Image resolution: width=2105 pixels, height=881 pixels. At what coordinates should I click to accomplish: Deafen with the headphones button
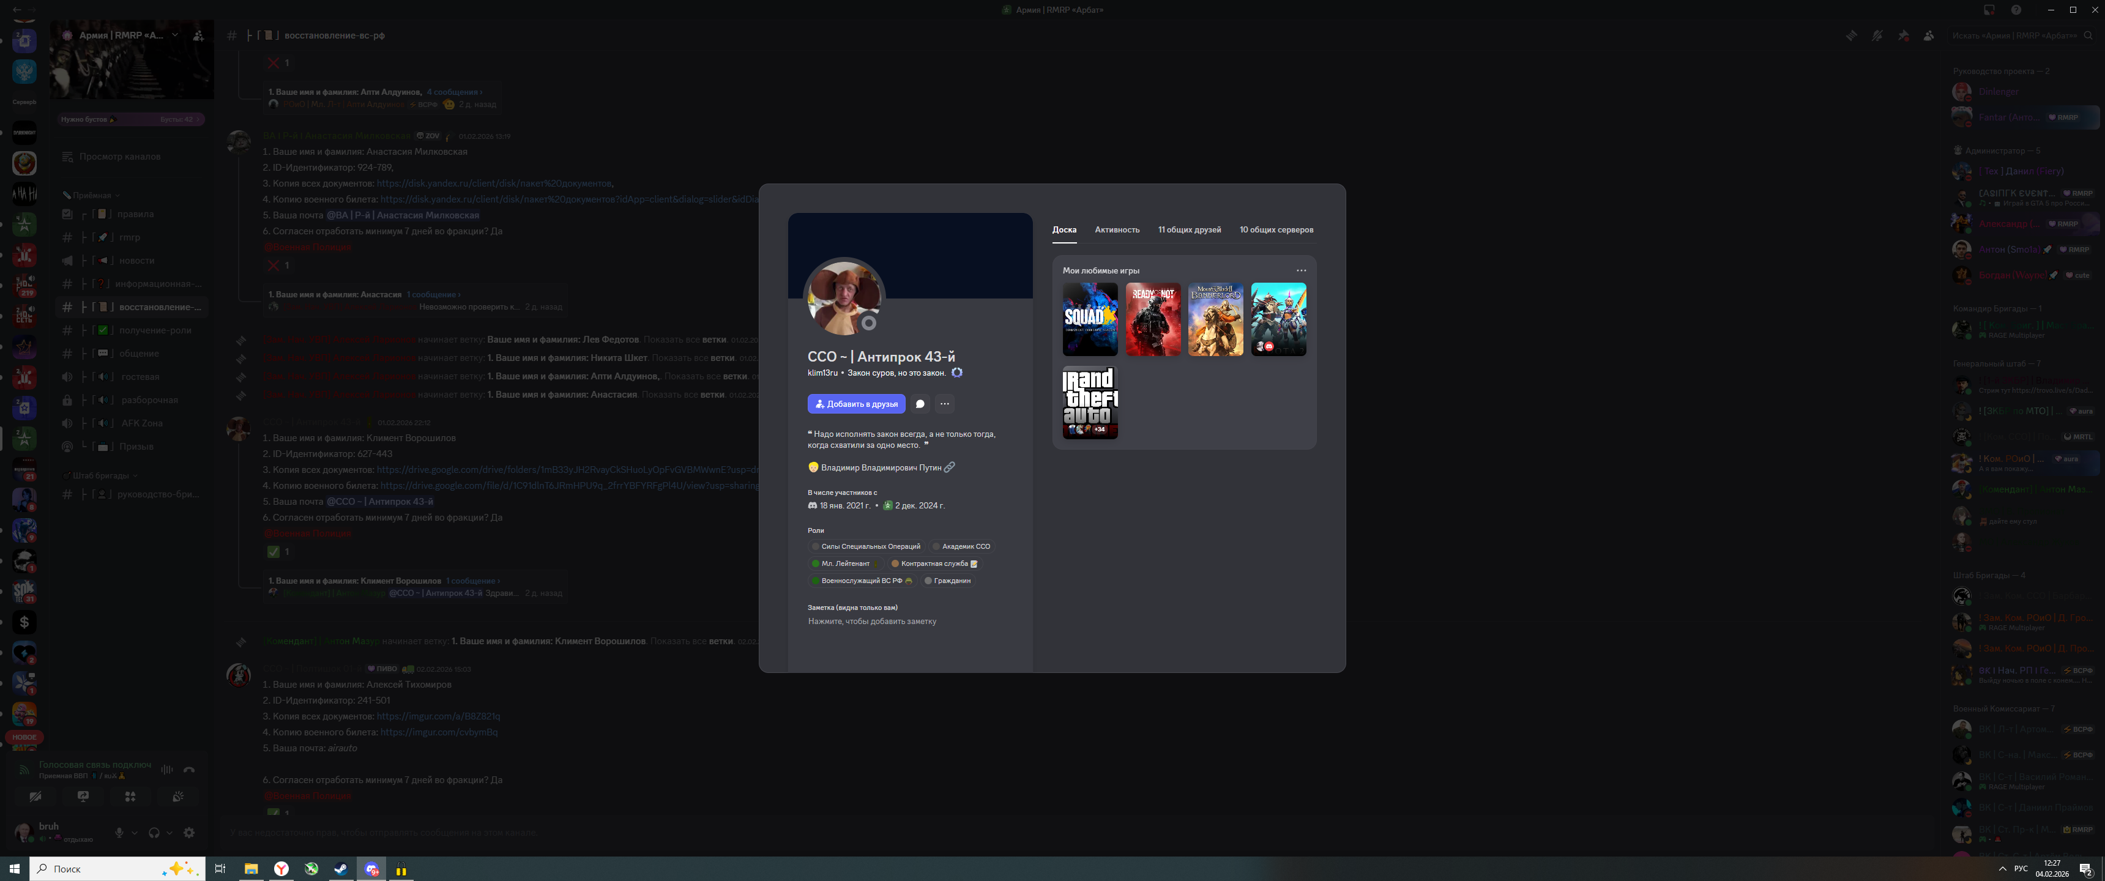tap(154, 833)
